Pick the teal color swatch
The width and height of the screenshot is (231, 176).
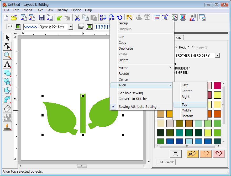(x=180, y=133)
